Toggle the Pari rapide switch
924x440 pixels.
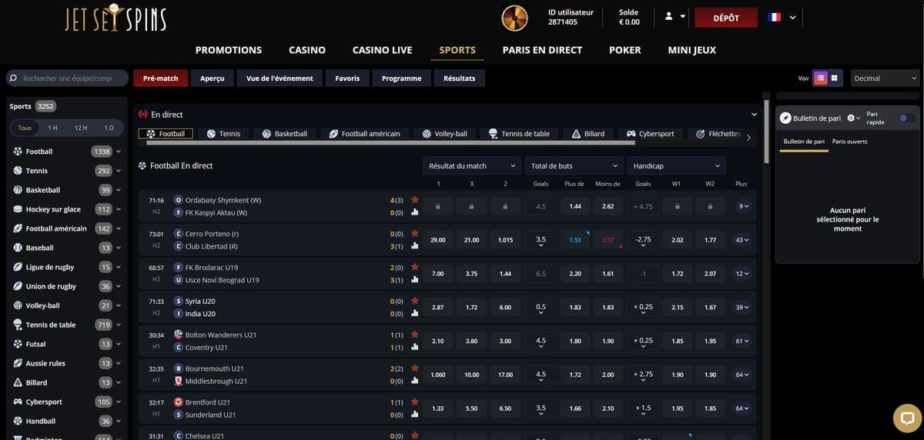[x=907, y=118]
